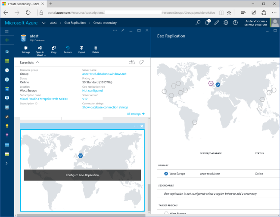Click the cloud quick-start icon in Essentials
This screenshot has height=217, width=280.
[132, 62]
